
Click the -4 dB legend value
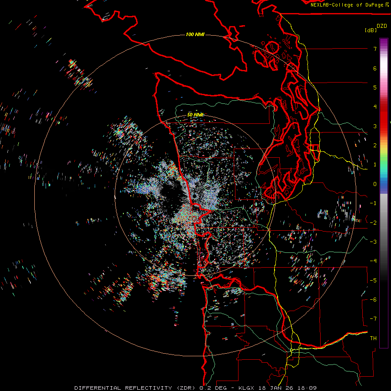373,261
